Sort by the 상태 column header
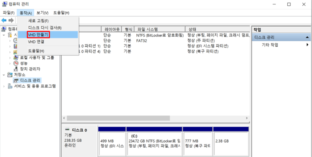The image size is (312, 157). (x=217, y=29)
